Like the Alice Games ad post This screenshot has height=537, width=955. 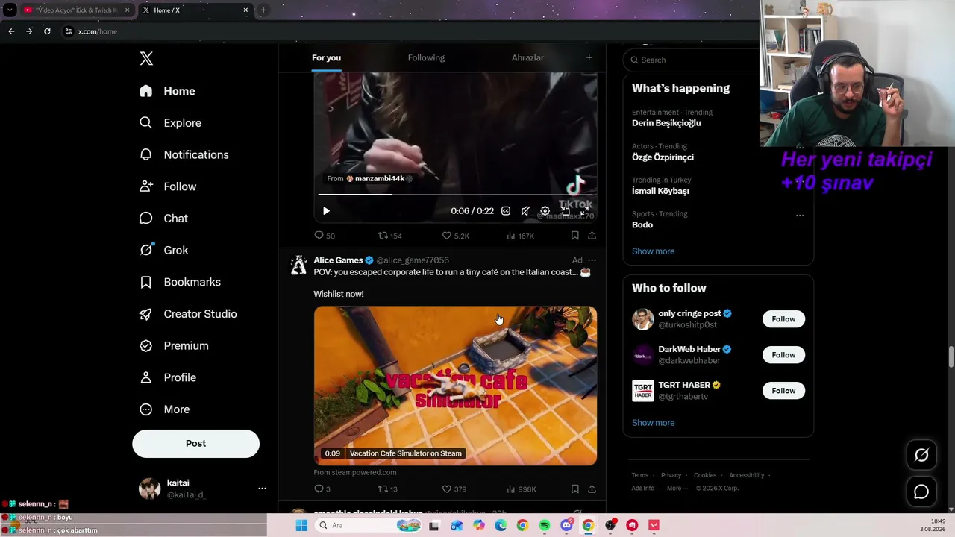pyautogui.click(x=454, y=489)
